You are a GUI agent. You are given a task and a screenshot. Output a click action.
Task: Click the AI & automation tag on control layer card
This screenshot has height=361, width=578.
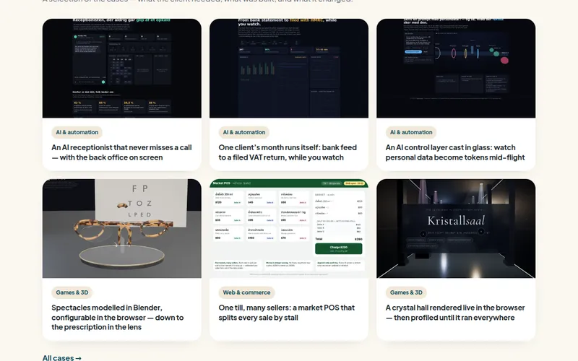click(411, 132)
